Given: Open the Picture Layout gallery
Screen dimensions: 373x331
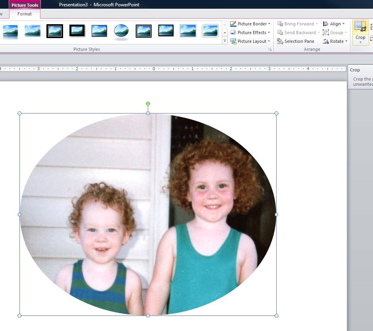Looking at the screenshot, I should click(250, 41).
